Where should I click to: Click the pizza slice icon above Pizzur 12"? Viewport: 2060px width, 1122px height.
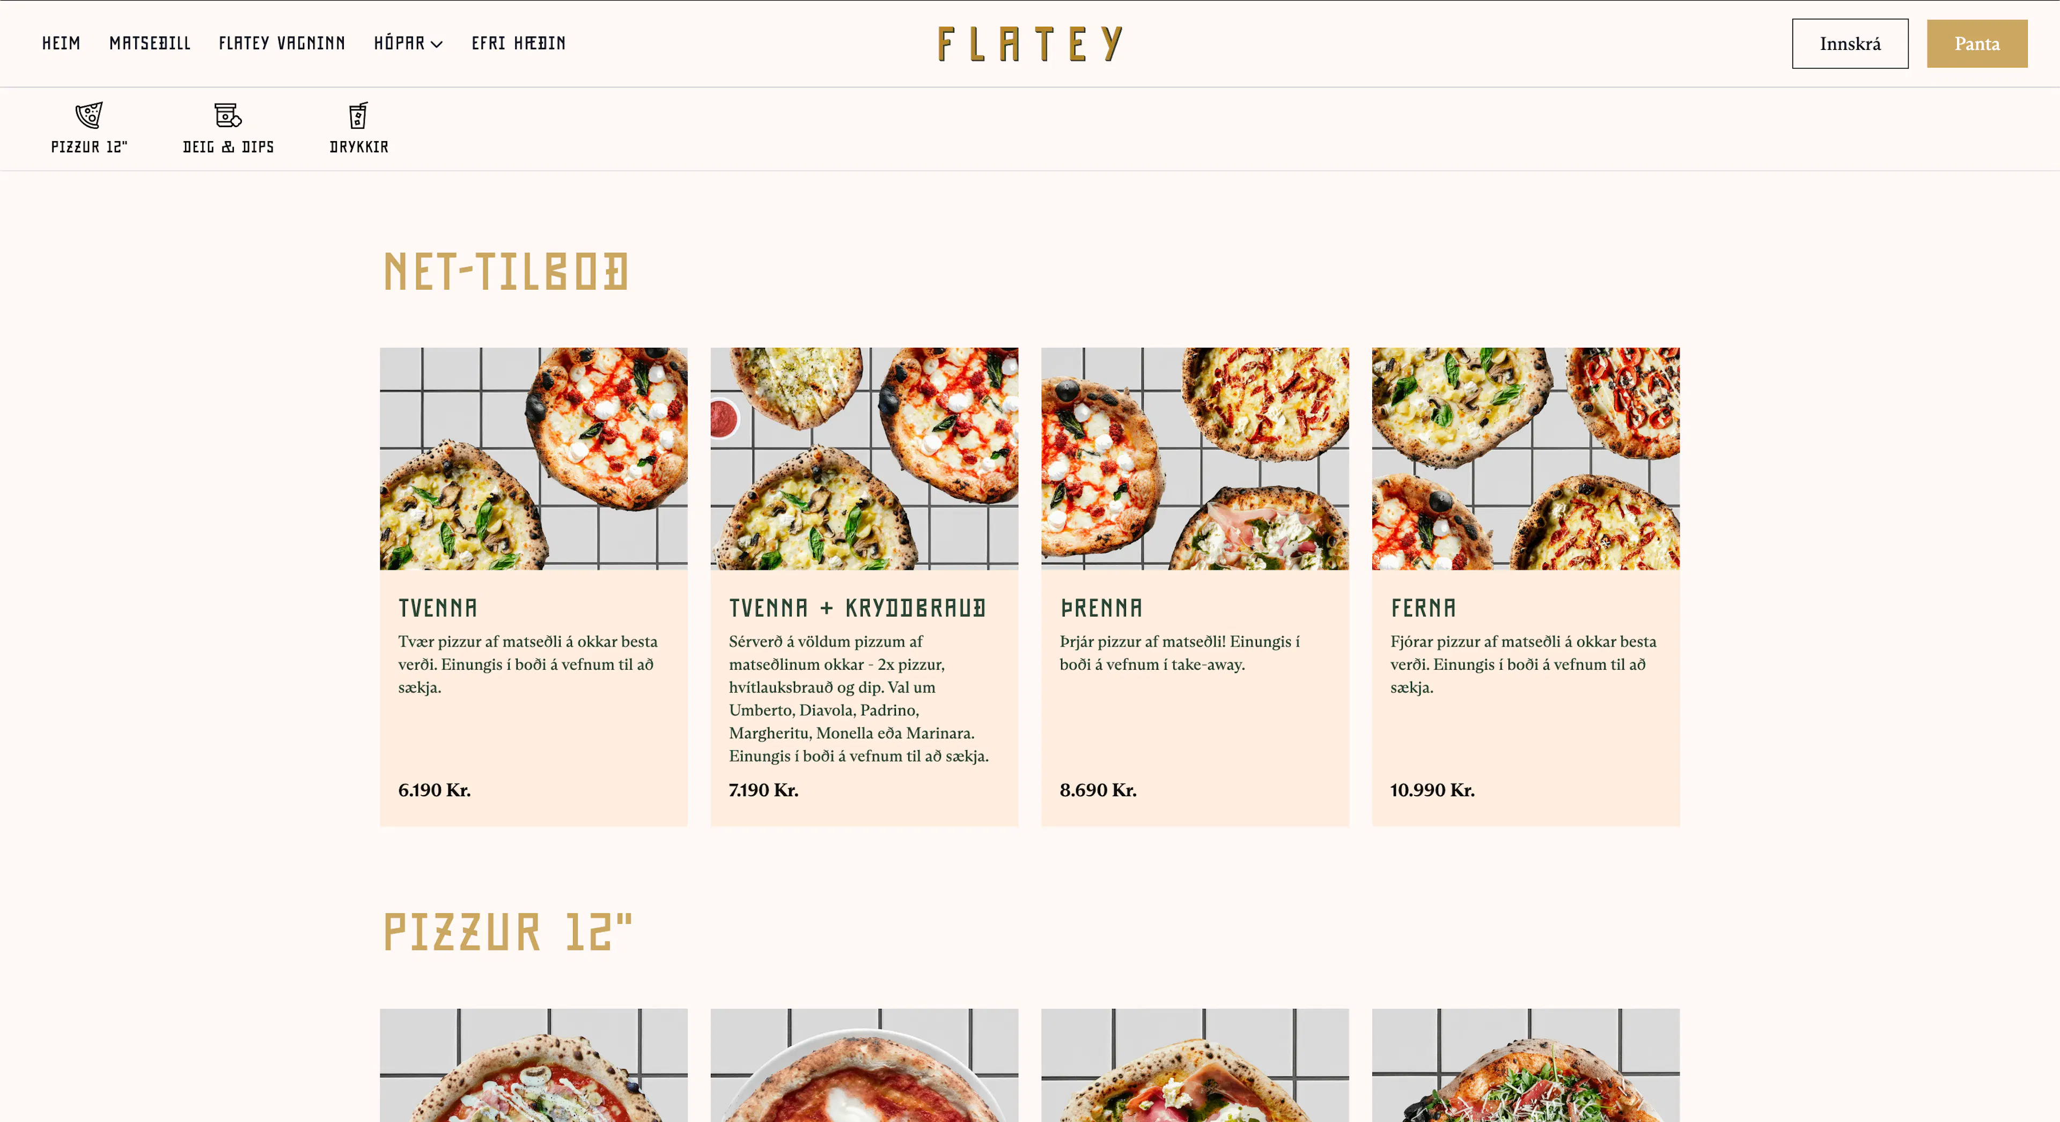pyautogui.click(x=89, y=115)
